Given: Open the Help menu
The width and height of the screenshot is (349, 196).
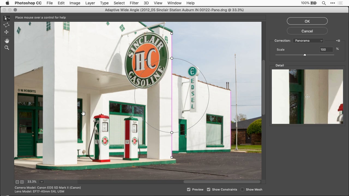Looking at the screenshot, I should coord(190,3).
